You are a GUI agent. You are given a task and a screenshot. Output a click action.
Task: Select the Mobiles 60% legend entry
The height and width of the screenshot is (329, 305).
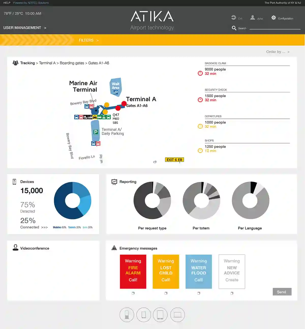click(59, 227)
